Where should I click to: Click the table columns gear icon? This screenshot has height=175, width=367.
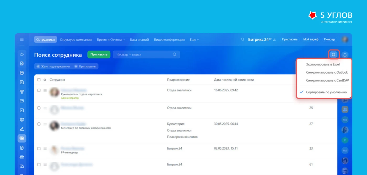(45, 80)
